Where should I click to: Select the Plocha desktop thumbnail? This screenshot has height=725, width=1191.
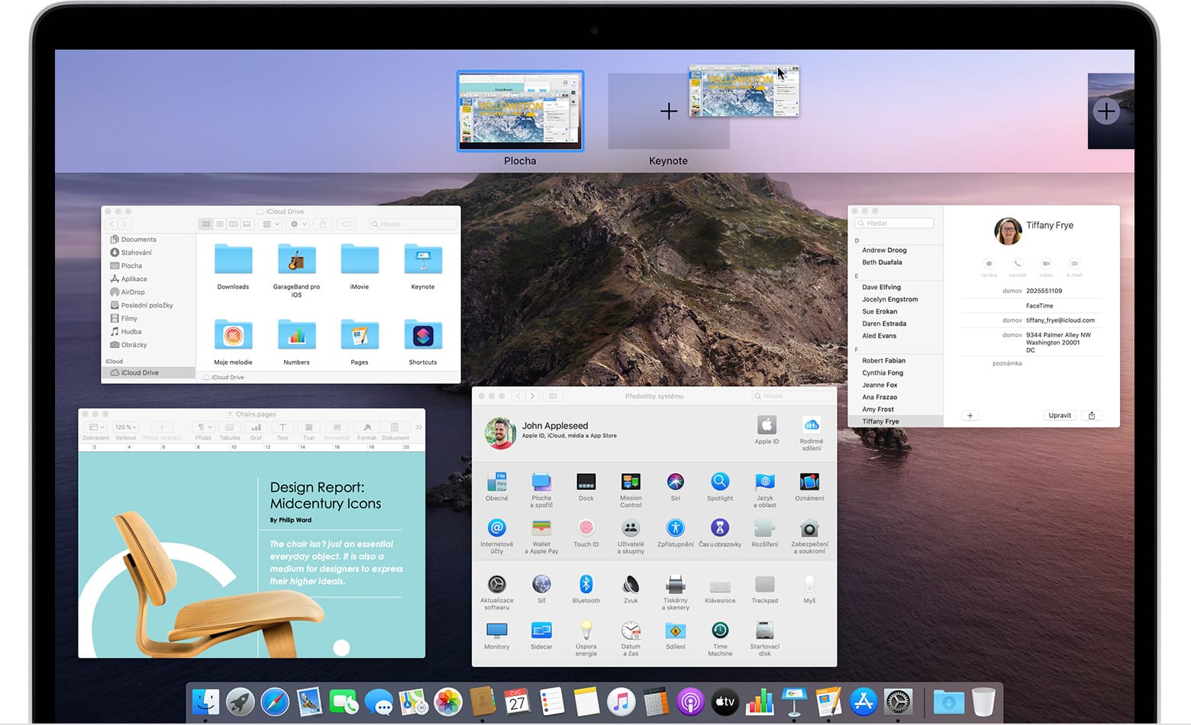pyautogui.click(x=520, y=111)
